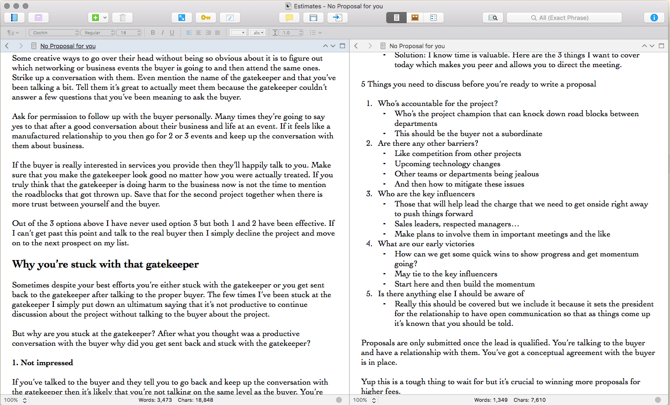
Task: Open keywords with the key icon
Action: (206, 18)
